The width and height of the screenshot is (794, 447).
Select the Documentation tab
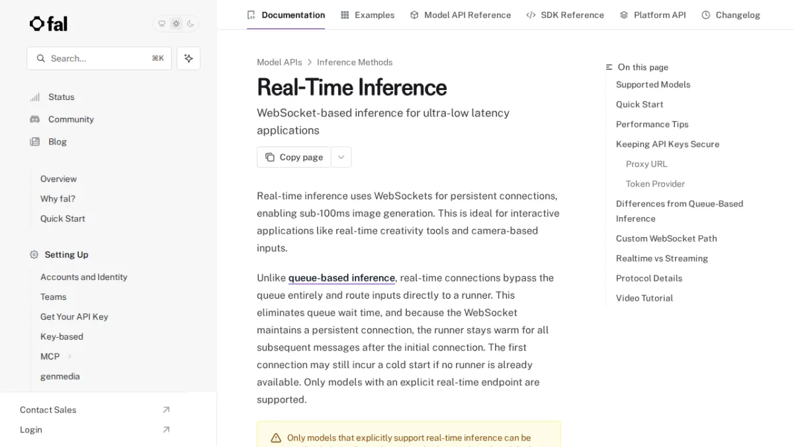pos(286,15)
